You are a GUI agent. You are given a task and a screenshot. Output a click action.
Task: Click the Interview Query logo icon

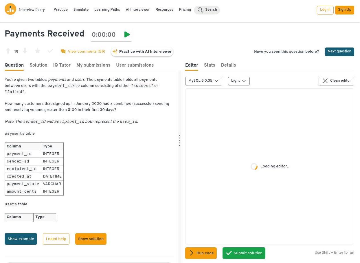coord(10,9)
